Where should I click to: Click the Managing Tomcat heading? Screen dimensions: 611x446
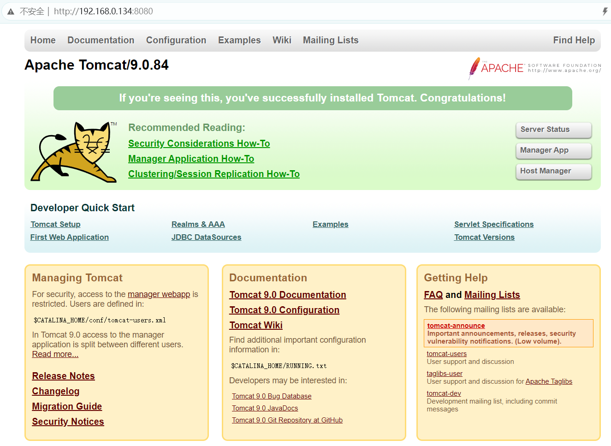[x=77, y=278]
